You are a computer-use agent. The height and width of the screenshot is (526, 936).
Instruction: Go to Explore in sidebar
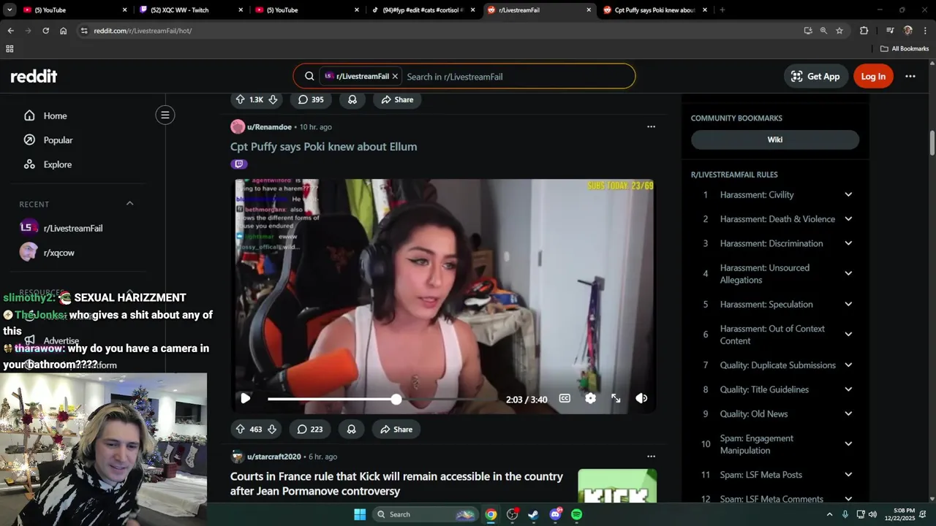[x=57, y=164]
